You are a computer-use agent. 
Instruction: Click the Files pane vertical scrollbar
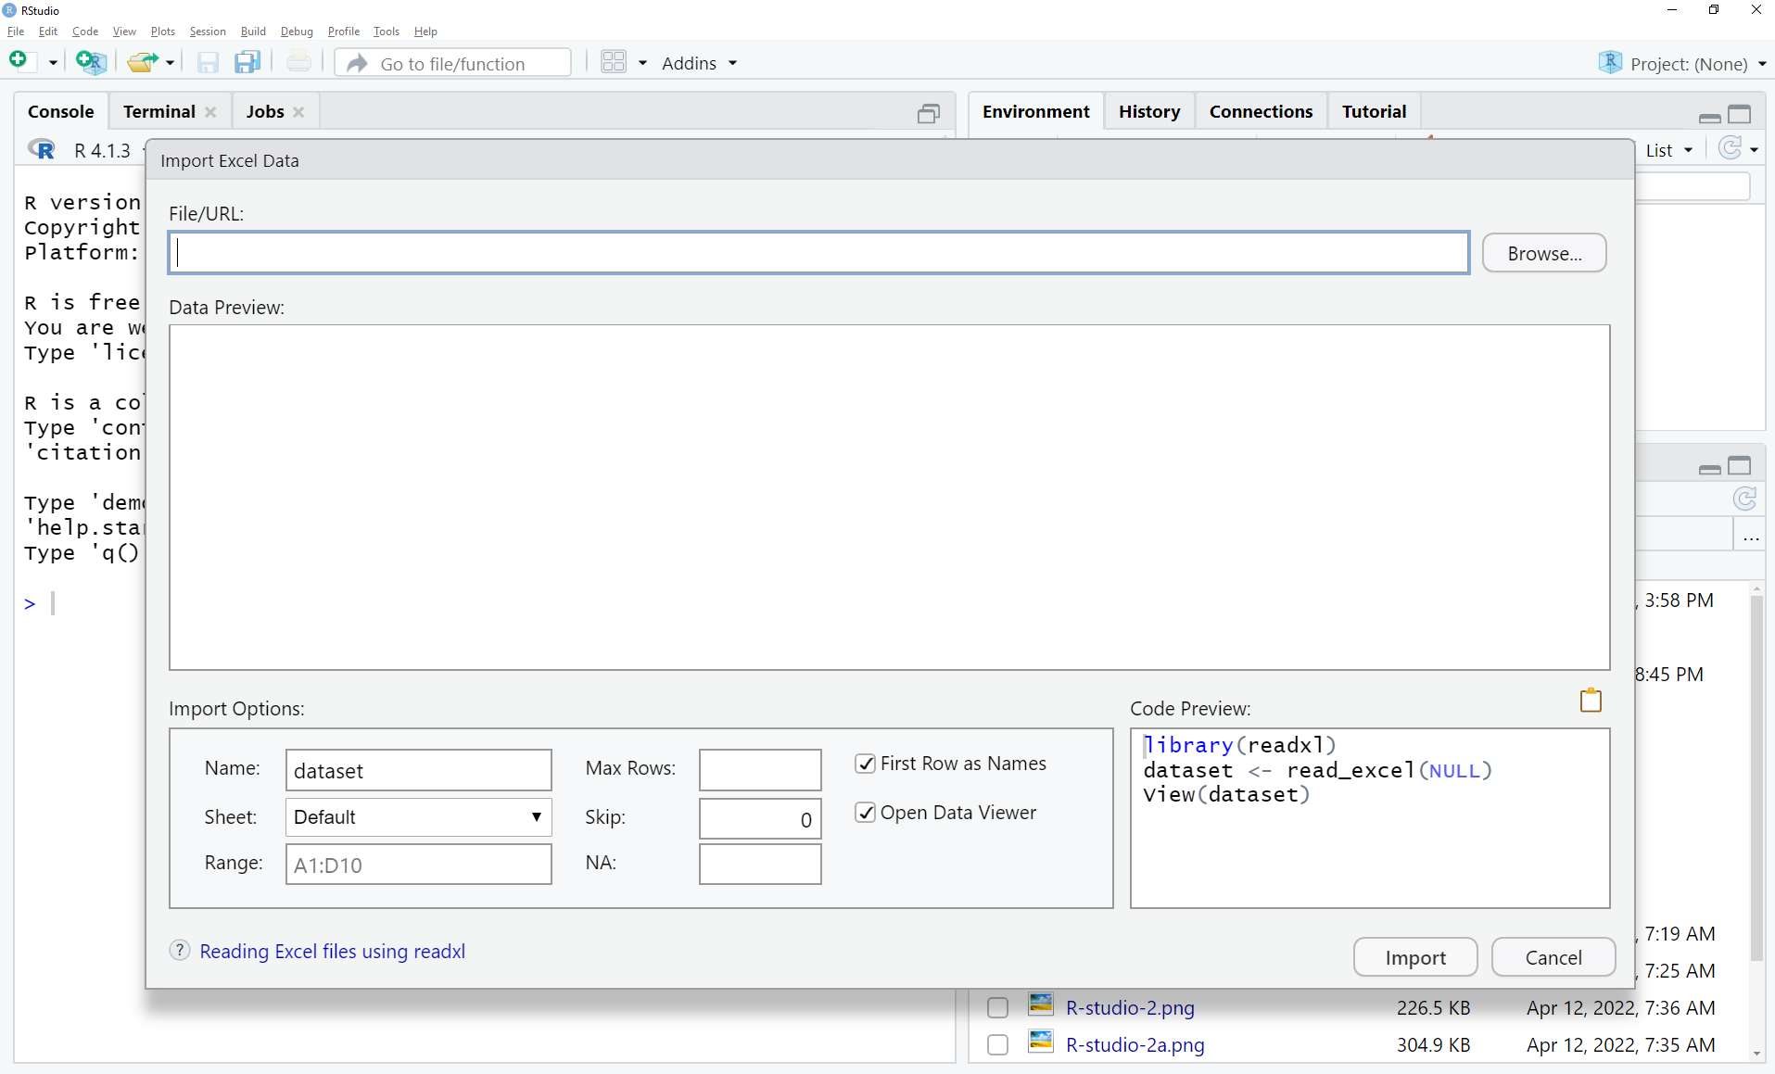click(1756, 778)
